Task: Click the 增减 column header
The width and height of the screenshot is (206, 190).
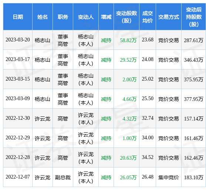Action: 106,17
